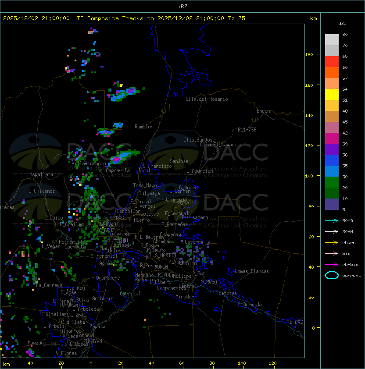The width and height of the screenshot is (365, 369).
Task: Click the 'Clla.del_Rosario' map label
Action: (207, 99)
